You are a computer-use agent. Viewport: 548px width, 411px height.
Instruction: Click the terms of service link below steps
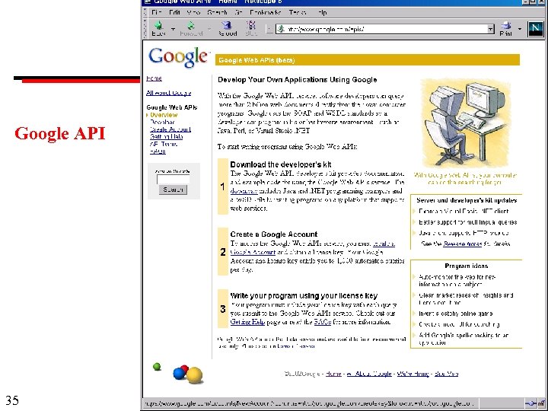tap(295, 346)
